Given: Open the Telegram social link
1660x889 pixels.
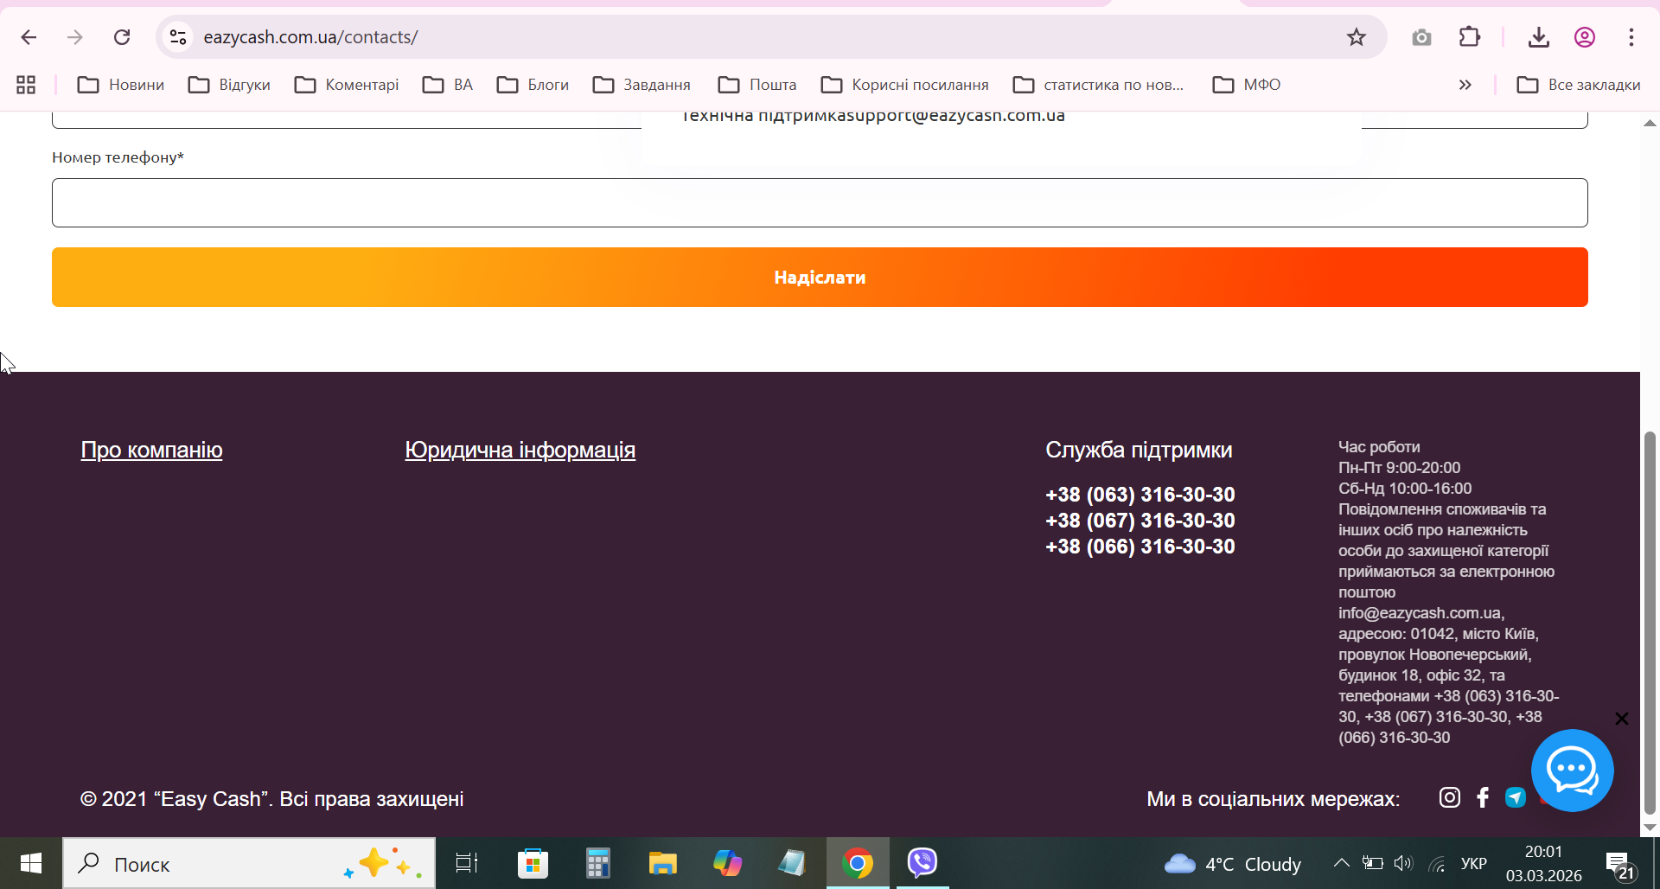Looking at the screenshot, I should pyautogui.click(x=1516, y=797).
